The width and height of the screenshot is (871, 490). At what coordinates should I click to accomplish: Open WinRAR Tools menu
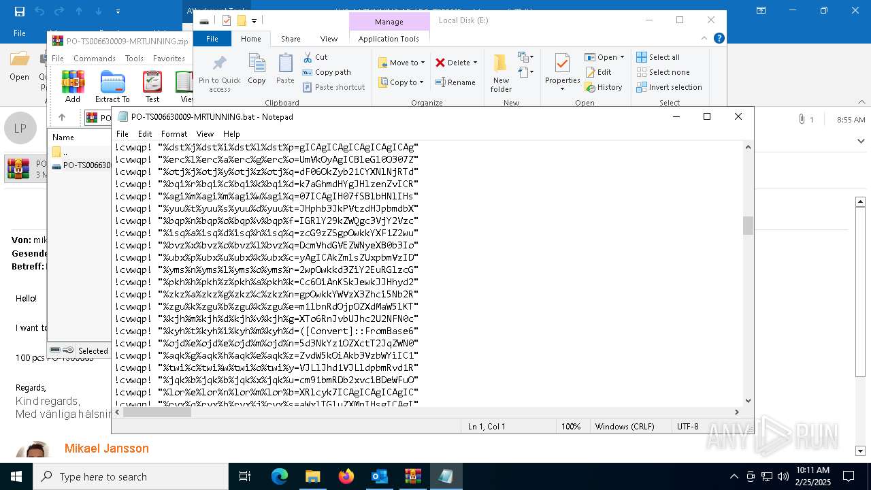click(x=134, y=59)
